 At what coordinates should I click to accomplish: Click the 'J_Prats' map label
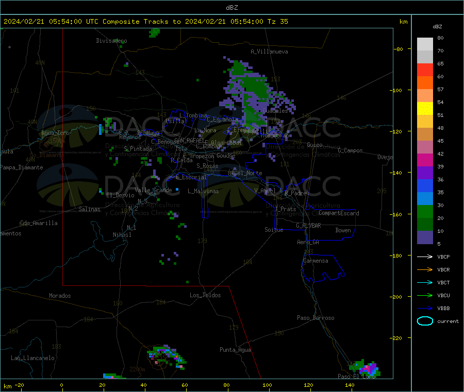click(285, 209)
